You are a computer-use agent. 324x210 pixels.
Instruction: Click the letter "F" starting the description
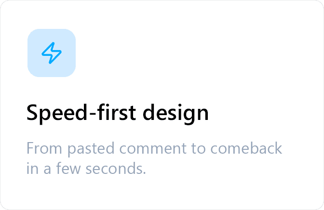30,148
